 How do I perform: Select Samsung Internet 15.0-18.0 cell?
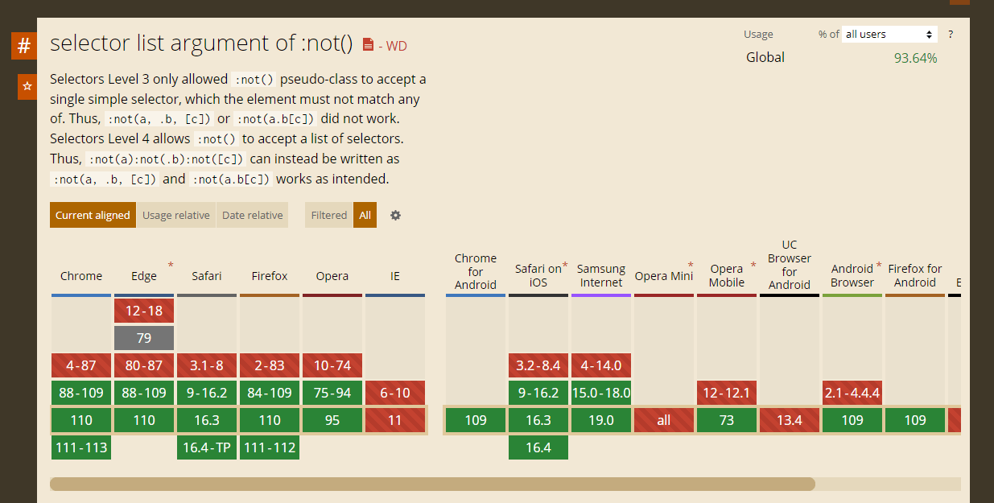tap(601, 393)
